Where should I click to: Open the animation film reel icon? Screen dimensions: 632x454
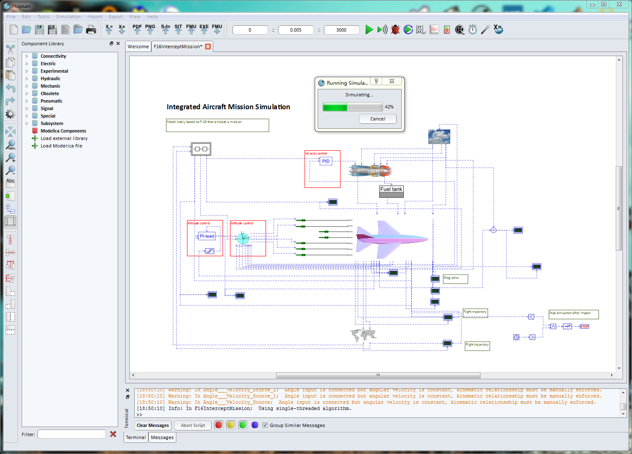click(x=459, y=29)
